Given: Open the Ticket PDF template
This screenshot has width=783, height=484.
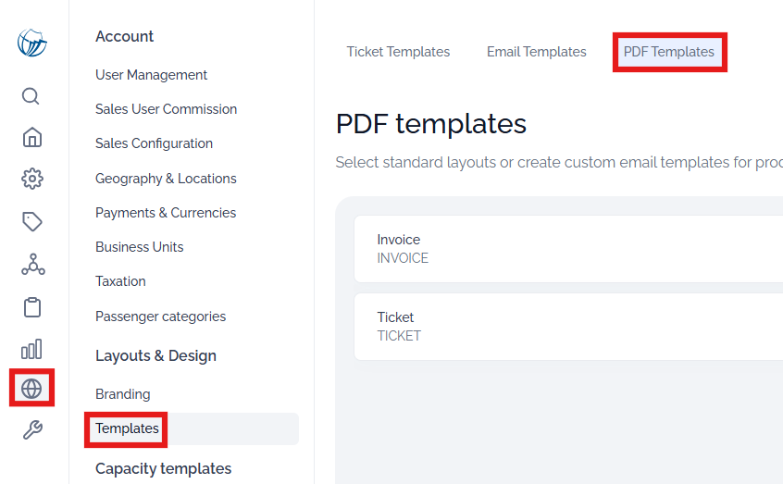Looking at the screenshot, I should coord(568,327).
